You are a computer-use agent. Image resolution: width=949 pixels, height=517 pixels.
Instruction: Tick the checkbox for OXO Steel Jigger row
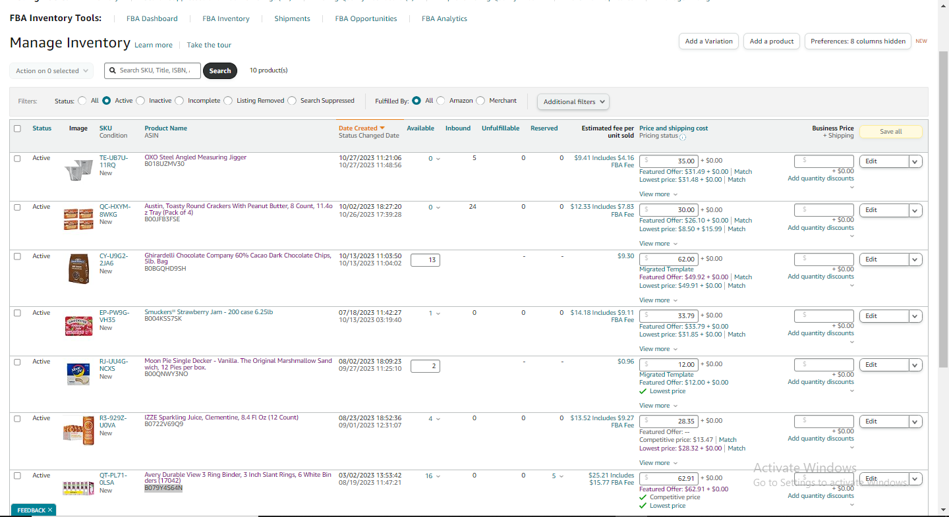(17, 158)
